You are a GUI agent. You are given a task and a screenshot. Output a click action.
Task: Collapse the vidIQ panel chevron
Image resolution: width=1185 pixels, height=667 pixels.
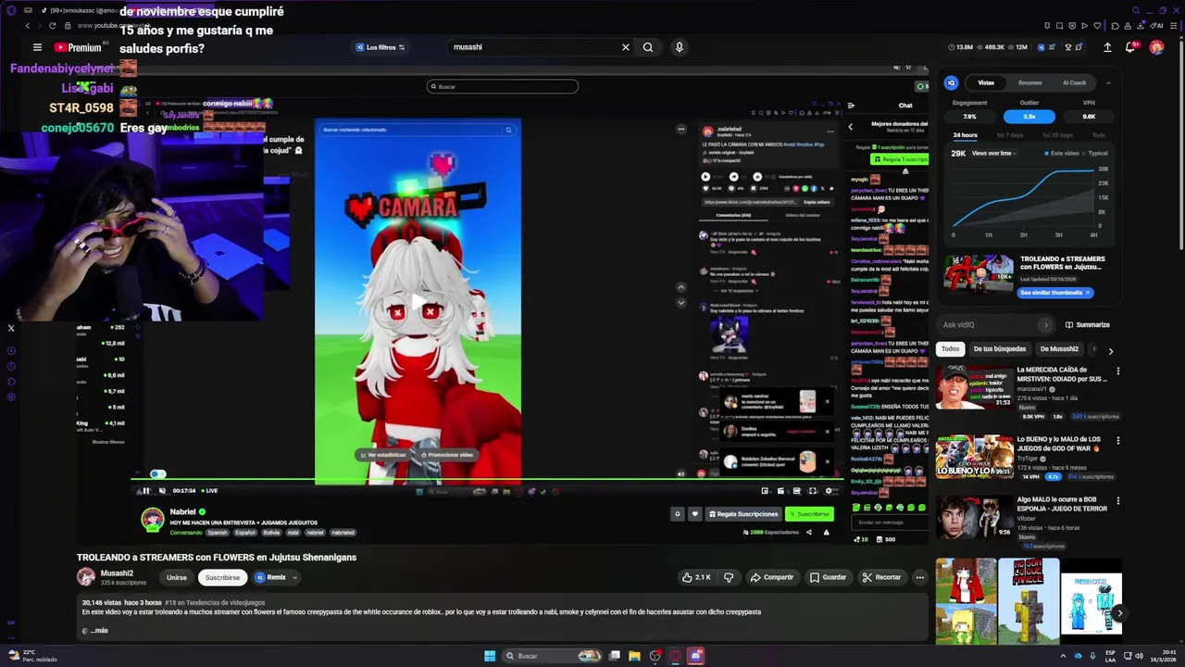1108,82
